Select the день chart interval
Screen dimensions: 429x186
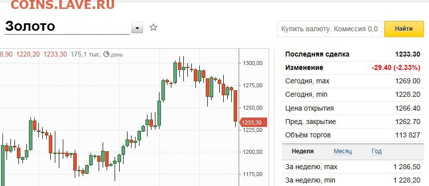pyautogui.click(x=117, y=55)
